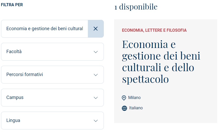Open the Lingua dropdown chevron
This screenshot has width=219, height=132.
coord(96,121)
